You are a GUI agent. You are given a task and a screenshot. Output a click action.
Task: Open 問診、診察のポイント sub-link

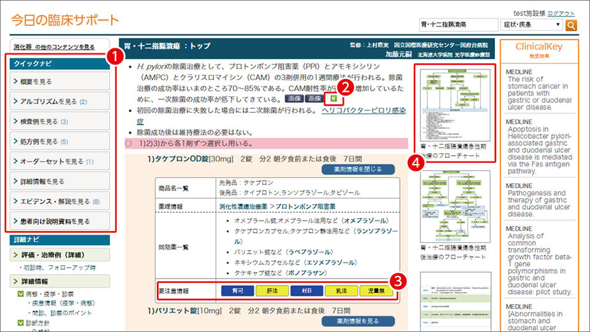[62, 312]
